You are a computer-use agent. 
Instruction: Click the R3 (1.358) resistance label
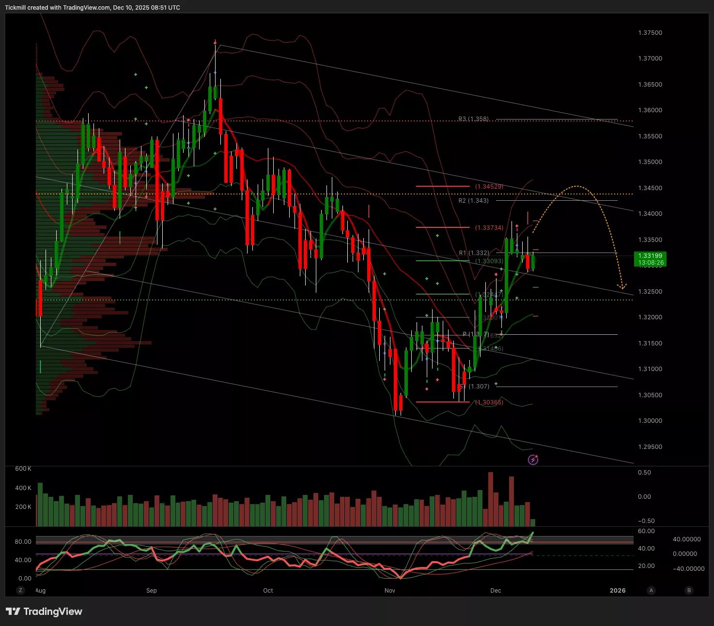pyautogui.click(x=473, y=119)
